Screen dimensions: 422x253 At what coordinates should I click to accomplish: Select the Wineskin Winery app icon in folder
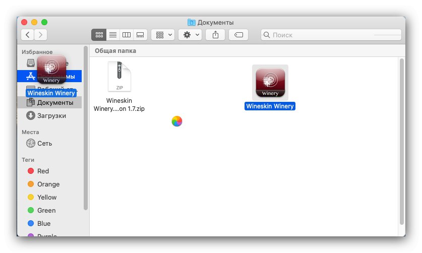coord(270,82)
